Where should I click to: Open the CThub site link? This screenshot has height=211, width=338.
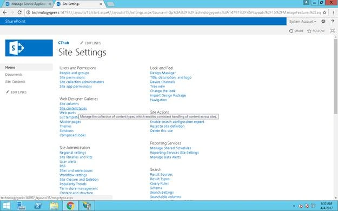tap(64, 43)
